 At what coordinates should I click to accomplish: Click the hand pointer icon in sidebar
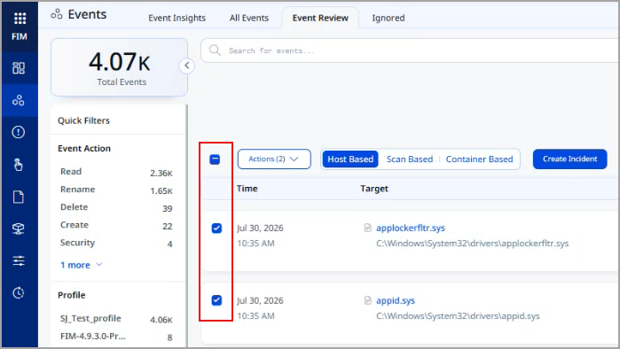click(19, 164)
